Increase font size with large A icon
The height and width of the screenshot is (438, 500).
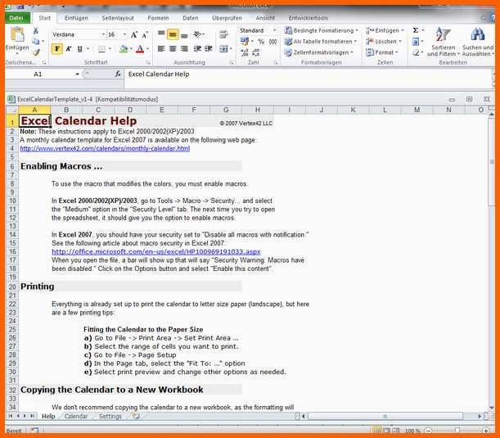click(134, 34)
